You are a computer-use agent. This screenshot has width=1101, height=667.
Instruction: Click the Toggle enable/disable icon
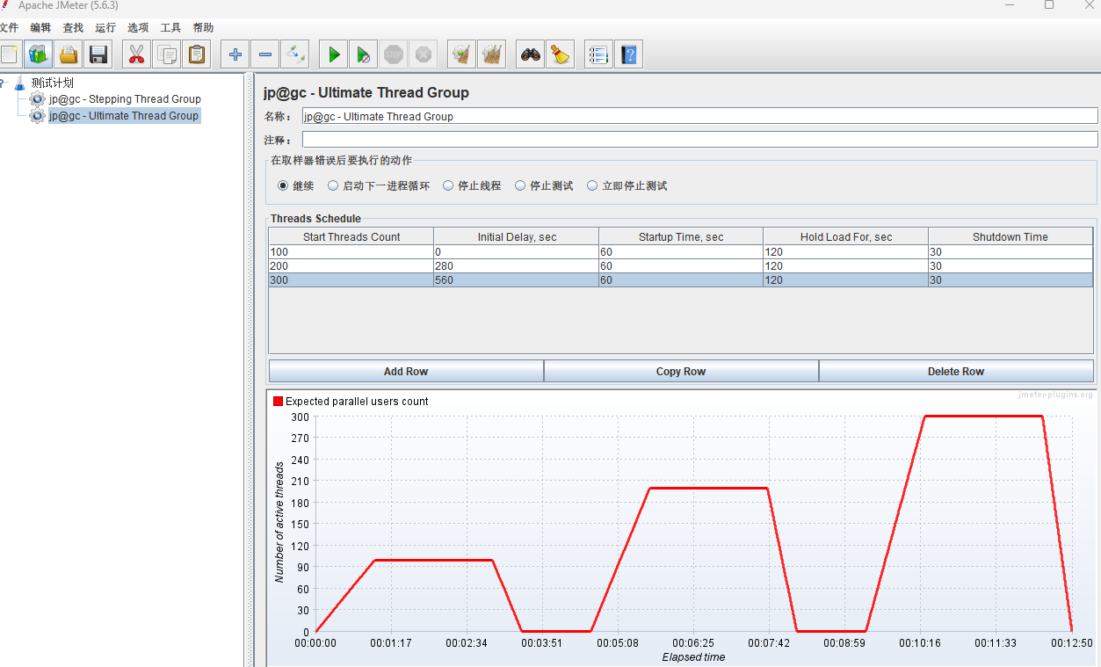(x=294, y=54)
